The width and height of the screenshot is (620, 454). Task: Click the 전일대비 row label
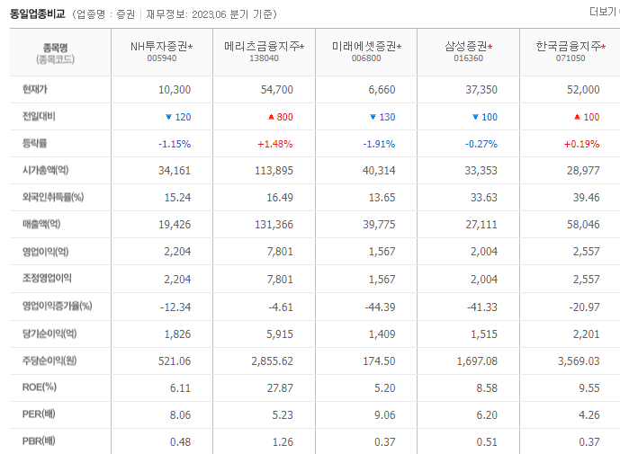(x=39, y=116)
